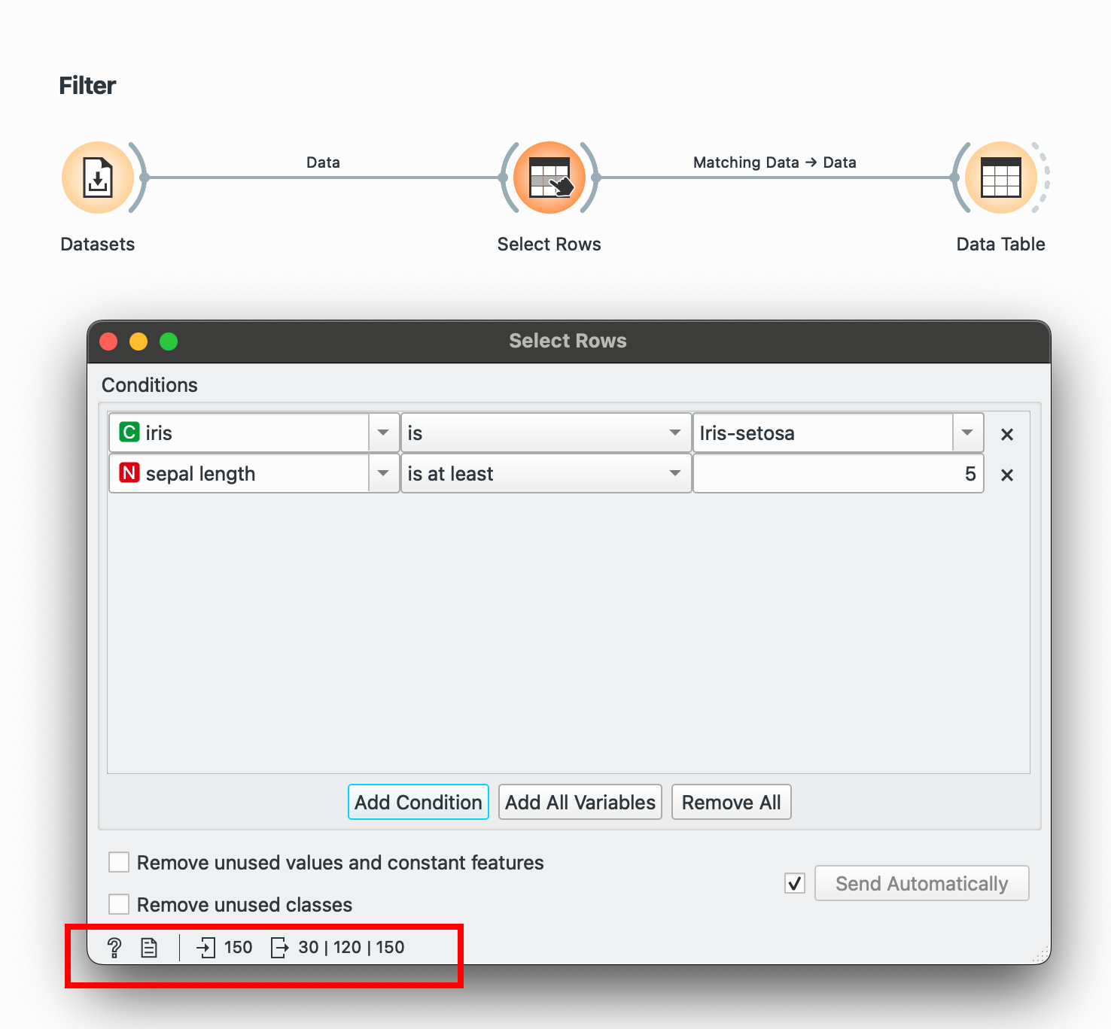Delete the sepal length condition row
Image resolution: width=1111 pixels, height=1029 pixels.
pyautogui.click(x=1007, y=475)
